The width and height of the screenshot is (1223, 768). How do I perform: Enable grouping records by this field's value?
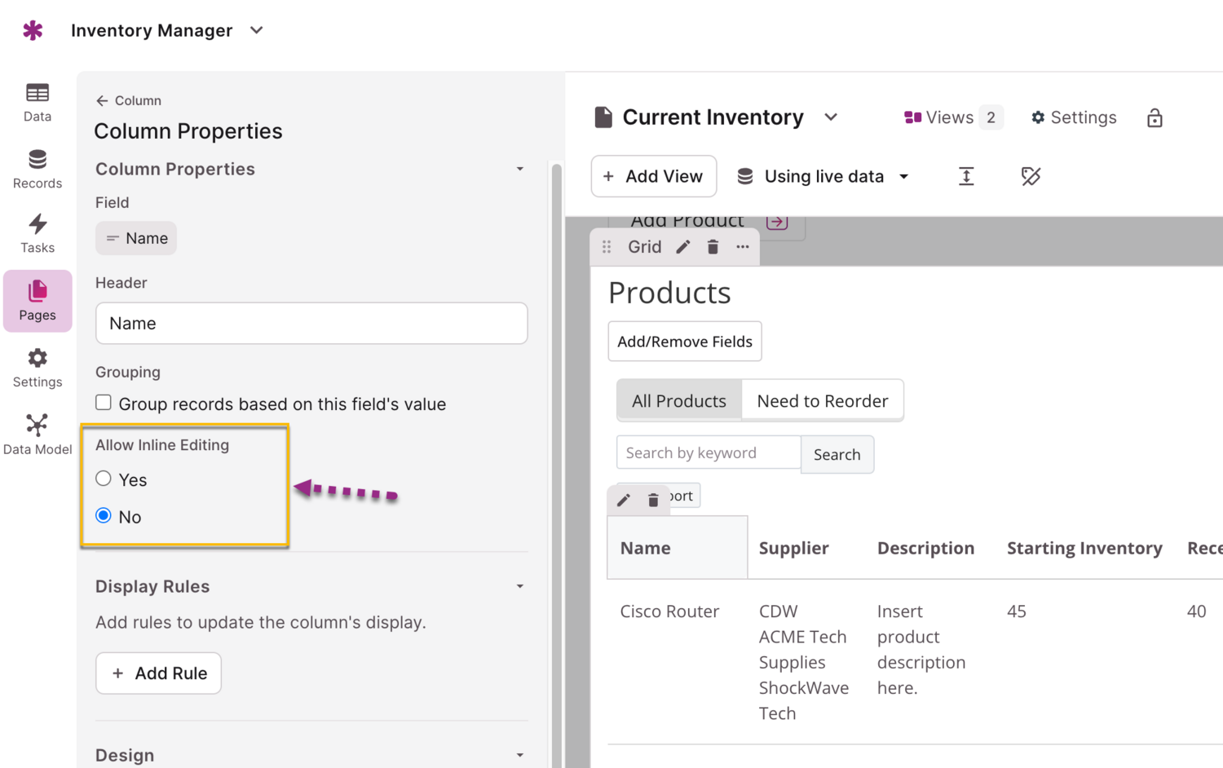tap(104, 403)
